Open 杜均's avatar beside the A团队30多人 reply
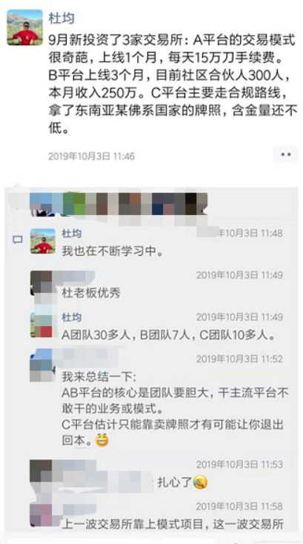The width and height of the screenshot is (303, 544). (x=41, y=325)
